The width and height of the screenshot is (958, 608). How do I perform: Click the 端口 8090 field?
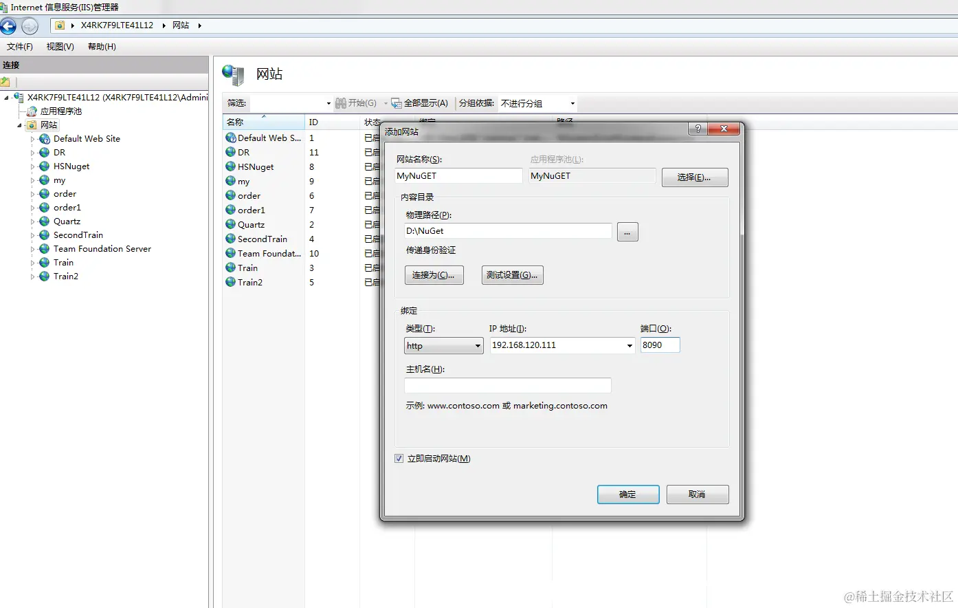(x=660, y=345)
